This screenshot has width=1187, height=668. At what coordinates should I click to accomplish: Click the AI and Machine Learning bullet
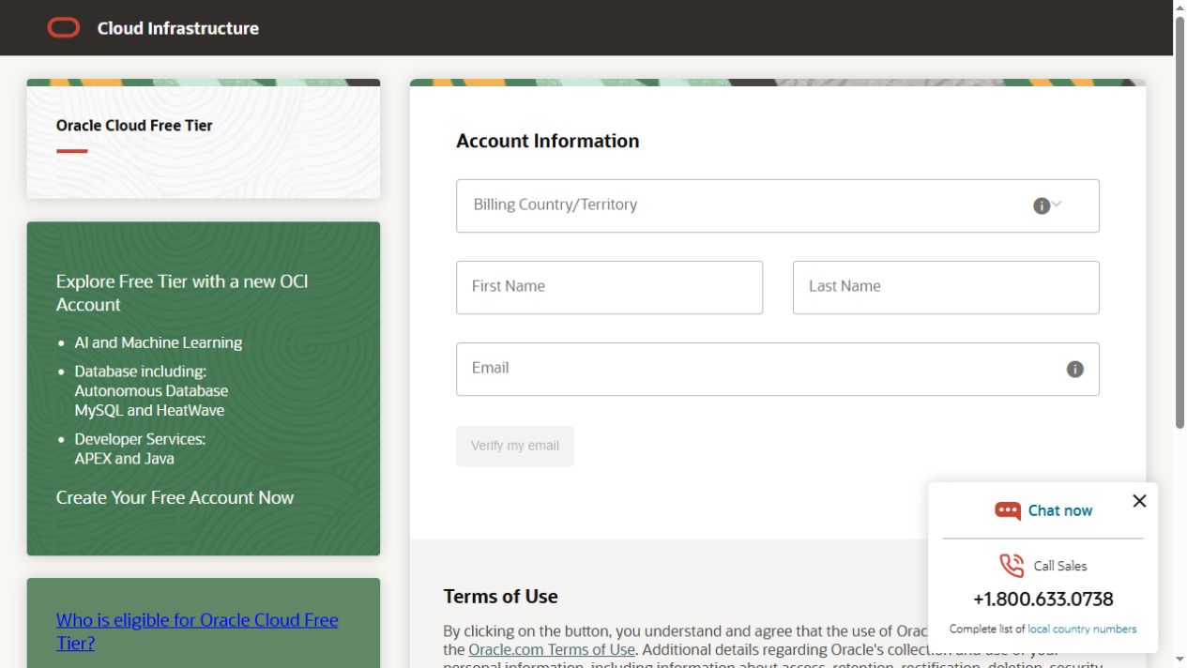[158, 342]
